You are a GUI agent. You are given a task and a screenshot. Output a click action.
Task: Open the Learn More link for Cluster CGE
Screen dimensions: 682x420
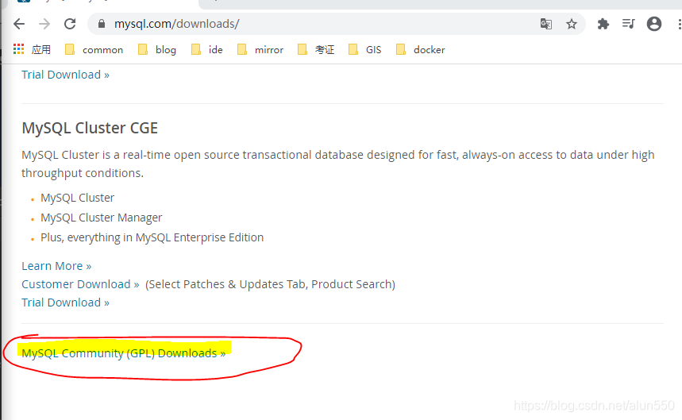click(56, 266)
